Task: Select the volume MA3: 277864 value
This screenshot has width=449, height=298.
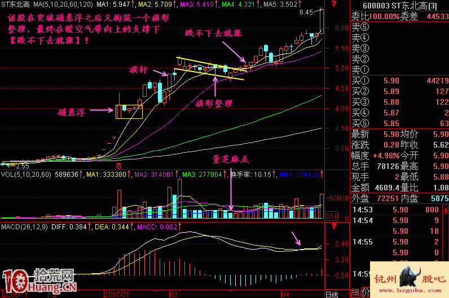Action: tap(202, 175)
